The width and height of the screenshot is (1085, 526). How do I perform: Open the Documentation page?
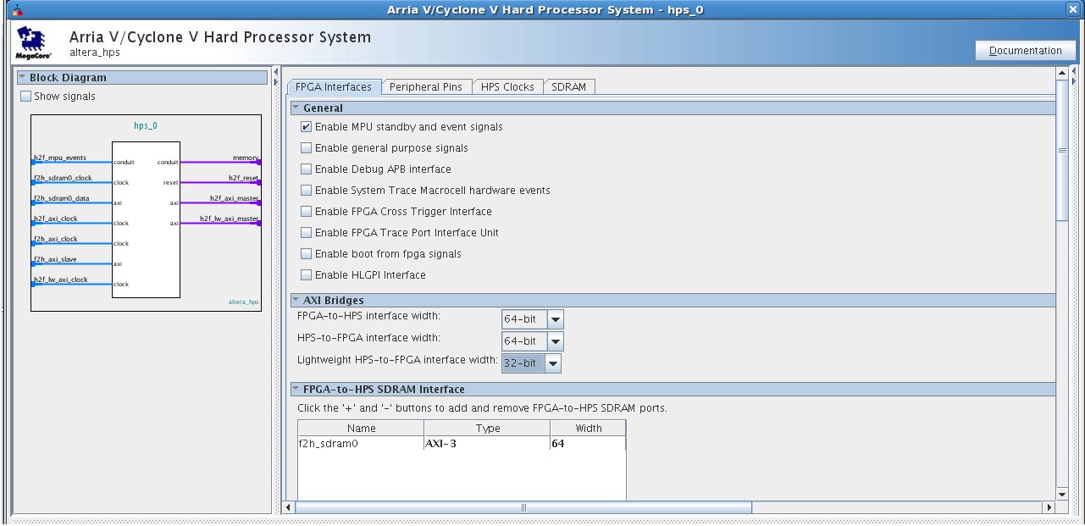coord(1025,50)
